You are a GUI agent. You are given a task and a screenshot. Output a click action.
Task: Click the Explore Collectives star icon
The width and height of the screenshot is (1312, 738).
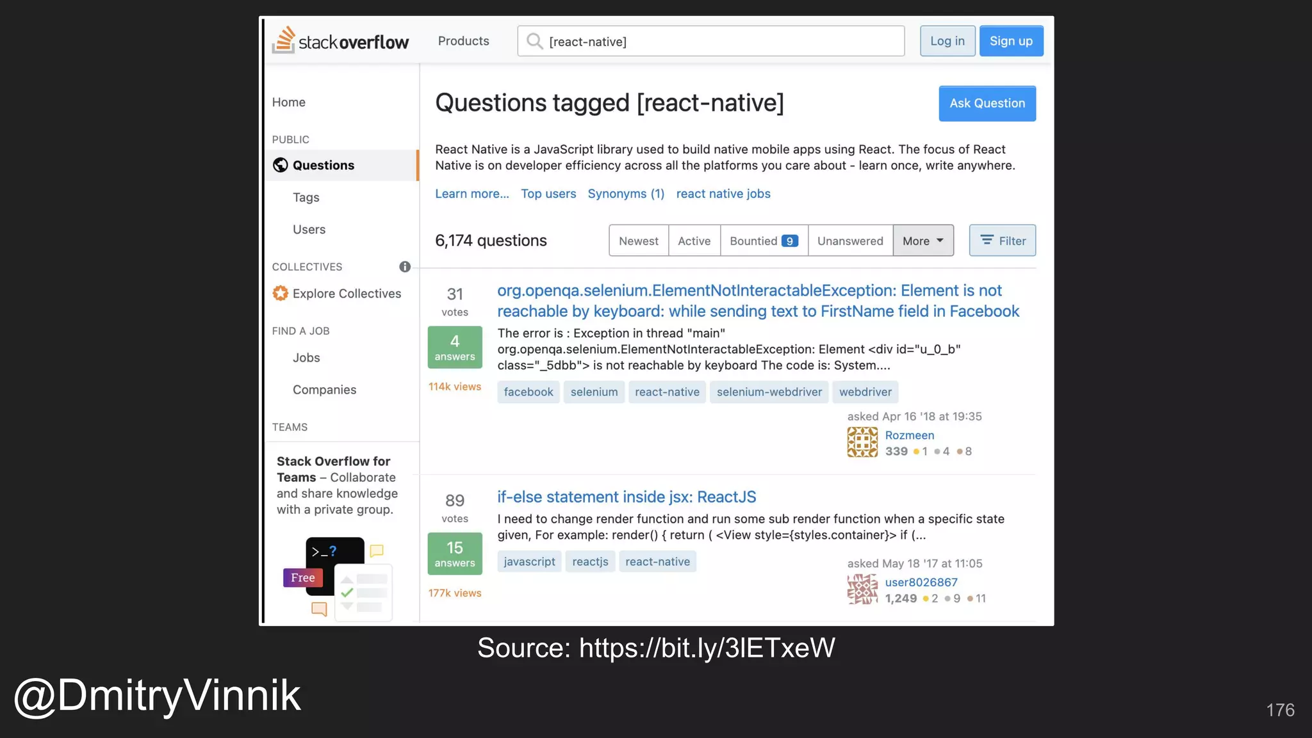click(281, 293)
